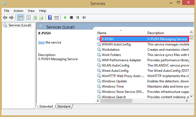This screenshot has width=196, height=117.
Task: Select the WinHTTP Web Proxy Auto-... name
Action: (123, 76)
